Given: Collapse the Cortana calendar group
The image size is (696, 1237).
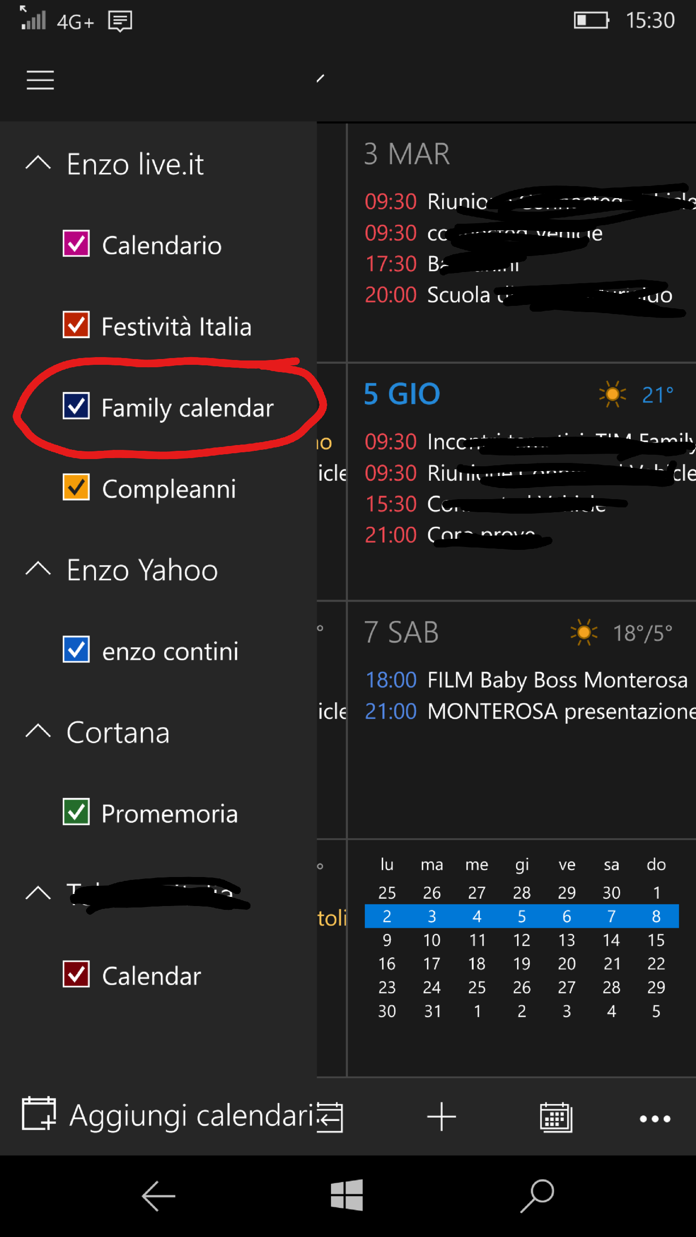Looking at the screenshot, I should pos(38,732).
